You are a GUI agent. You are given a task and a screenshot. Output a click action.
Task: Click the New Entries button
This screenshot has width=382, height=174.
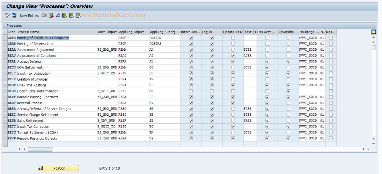[29, 15]
